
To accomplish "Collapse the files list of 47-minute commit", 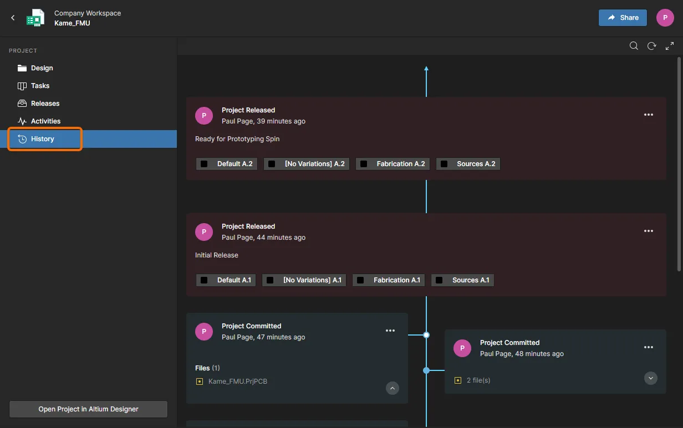I will click(393, 388).
